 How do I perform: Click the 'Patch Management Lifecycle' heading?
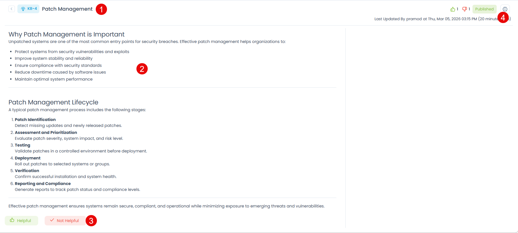click(x=53, y=102)
